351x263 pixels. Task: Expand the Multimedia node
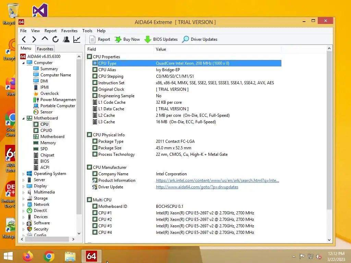click(x=24, y=192)
